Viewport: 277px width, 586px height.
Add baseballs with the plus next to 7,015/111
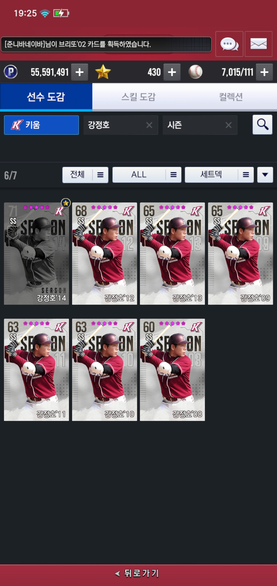(x=264, y=72)
